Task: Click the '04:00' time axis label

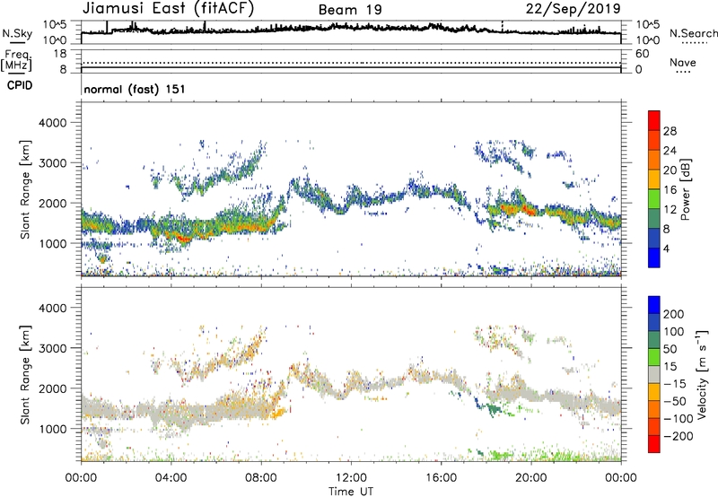Action: click(171, 478)
